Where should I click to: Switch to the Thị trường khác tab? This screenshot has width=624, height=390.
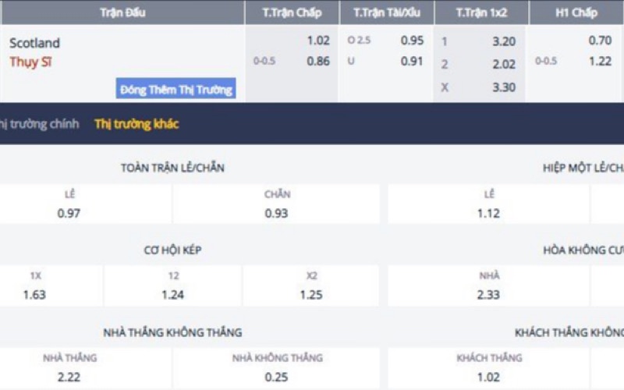pos(136,124)
